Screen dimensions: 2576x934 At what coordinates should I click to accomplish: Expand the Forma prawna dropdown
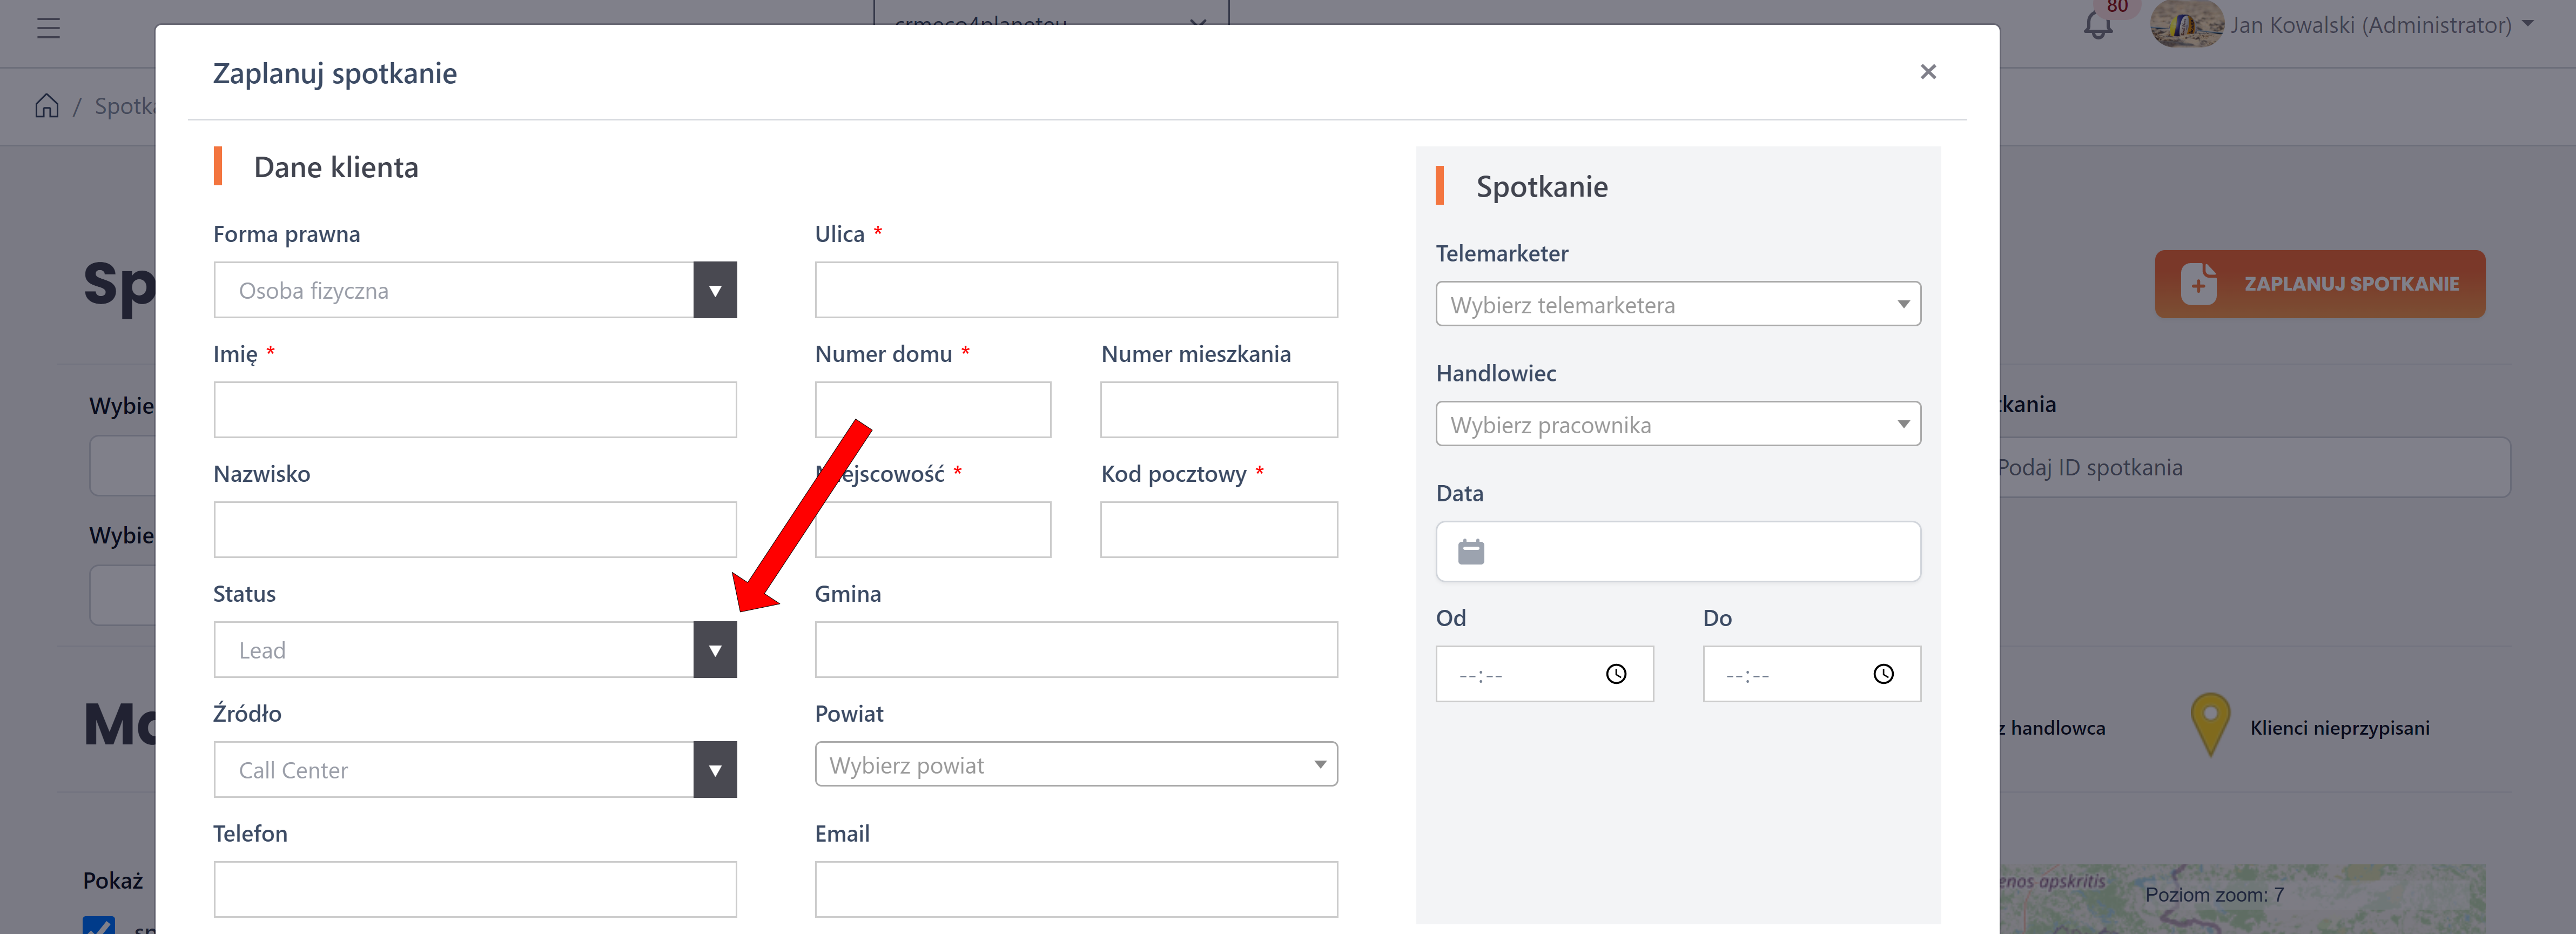tap(714, 290)
